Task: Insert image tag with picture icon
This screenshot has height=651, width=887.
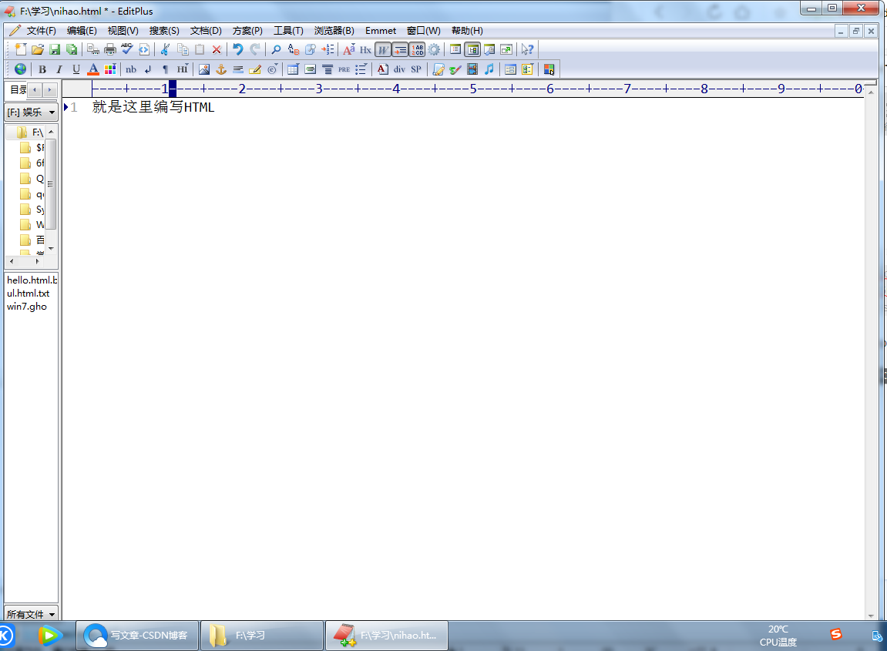Action: tap(204, 69)
